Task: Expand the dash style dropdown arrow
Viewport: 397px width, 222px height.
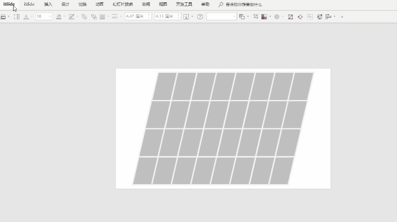Action: click(x=121, y=16)
